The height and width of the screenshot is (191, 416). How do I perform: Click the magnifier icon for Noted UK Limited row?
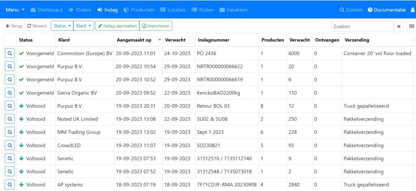click(10, 119)
